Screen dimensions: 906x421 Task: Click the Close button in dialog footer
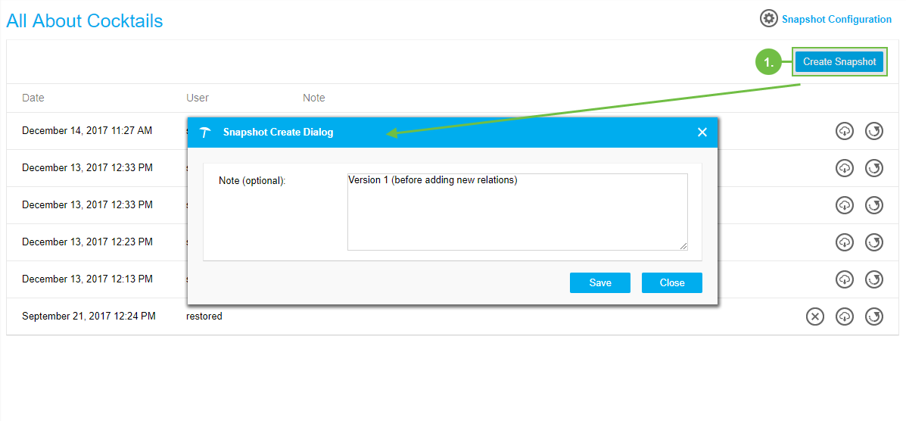[x=671, y=282]
